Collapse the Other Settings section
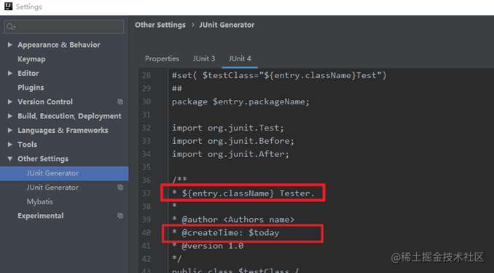494x273 pixels. 10,158
